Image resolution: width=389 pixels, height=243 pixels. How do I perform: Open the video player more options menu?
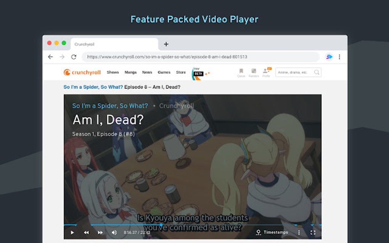pos(299,232)
